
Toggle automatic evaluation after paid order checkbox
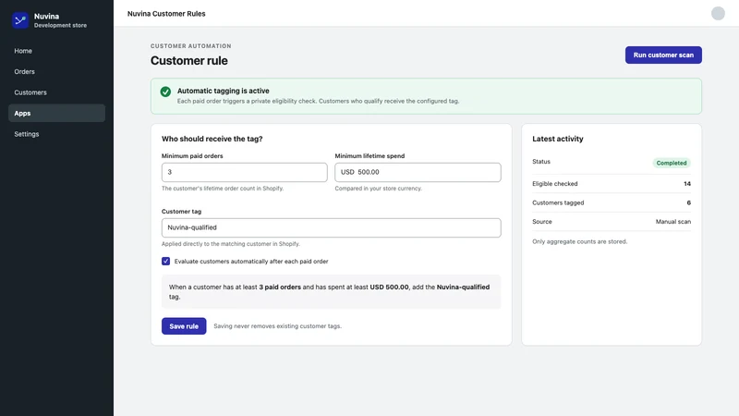click(166, 262)
